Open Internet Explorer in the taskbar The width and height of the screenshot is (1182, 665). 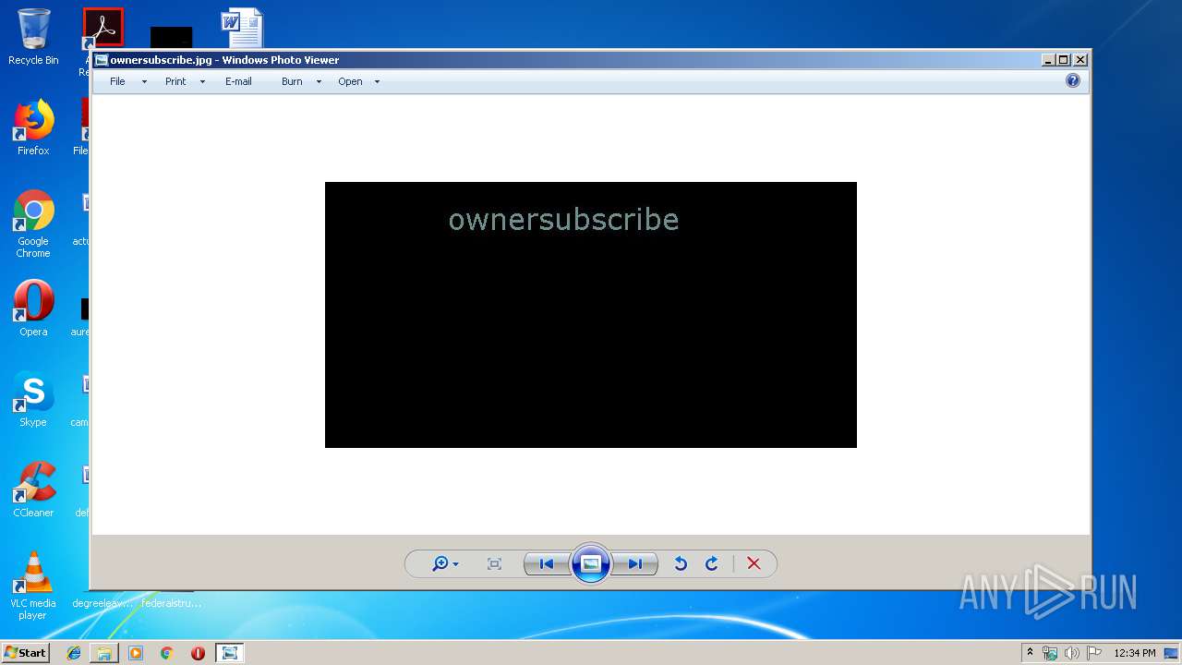click(x=74, y=653)
